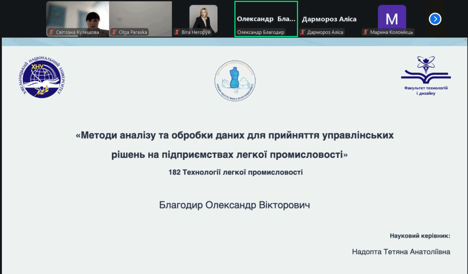
Task: Click Віта Негоруй's profile photo tile
Action: (x=203, y=17)
